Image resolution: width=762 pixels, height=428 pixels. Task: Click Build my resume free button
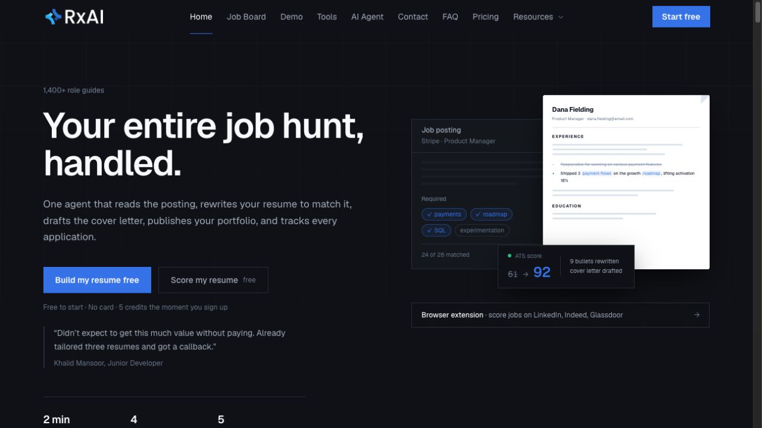click(97, 280)
